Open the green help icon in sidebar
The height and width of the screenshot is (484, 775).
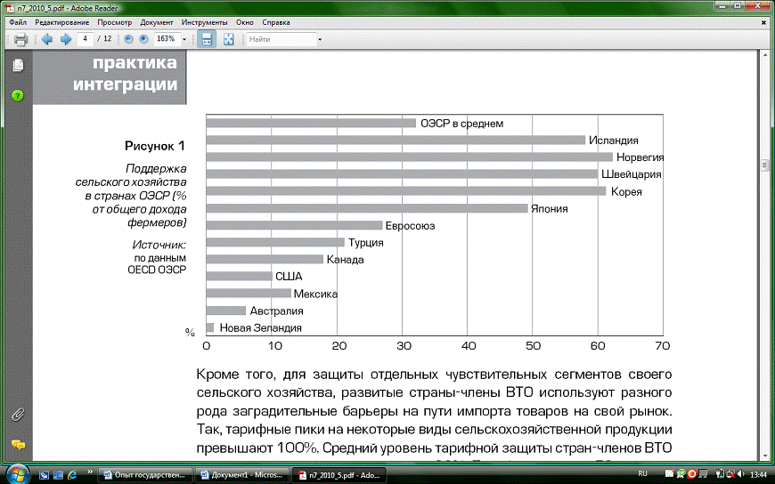[18, 95]
